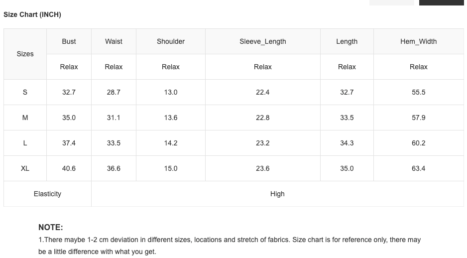Click the 63.4 hem width value

coord(418,168)
